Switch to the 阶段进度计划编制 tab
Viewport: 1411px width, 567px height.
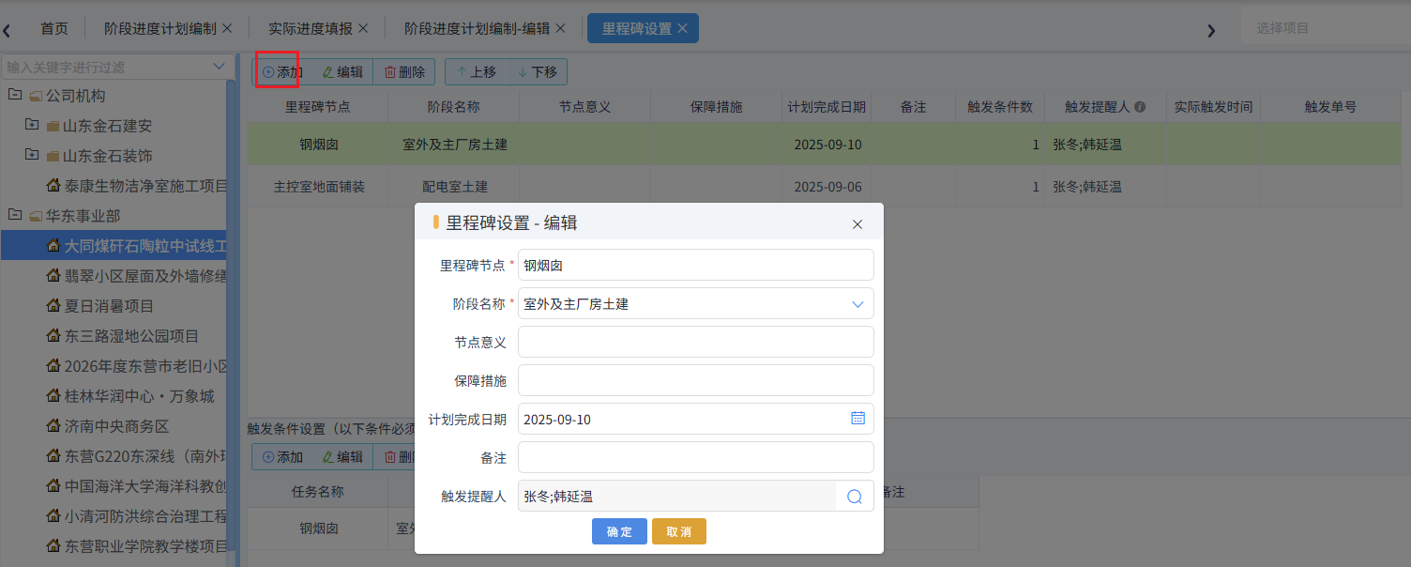(x=160, y=28)
